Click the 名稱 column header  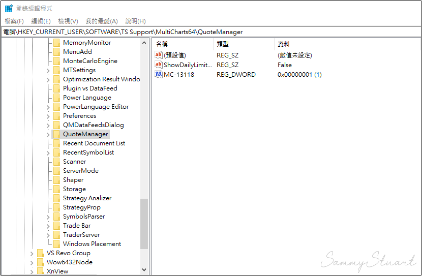184,44
